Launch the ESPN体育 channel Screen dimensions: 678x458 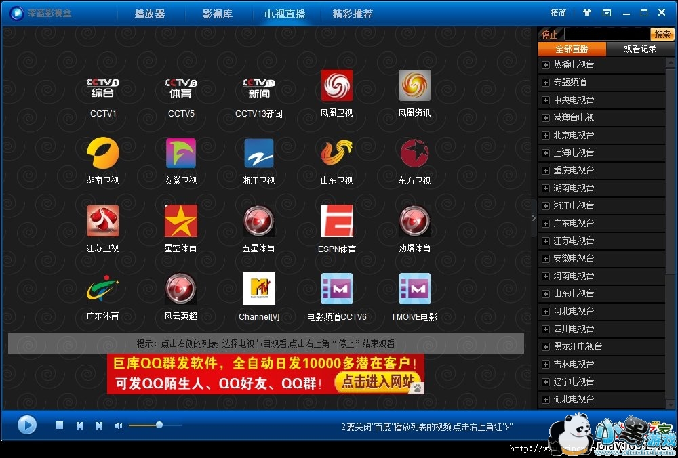(x=336, y=221)
